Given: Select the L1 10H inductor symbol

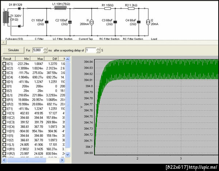Looking at the screenshot, I should (61, 8).
